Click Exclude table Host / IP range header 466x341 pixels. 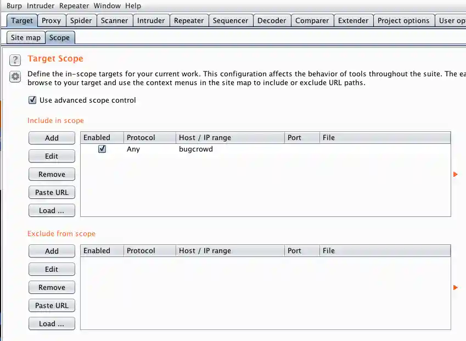(230, 251)
